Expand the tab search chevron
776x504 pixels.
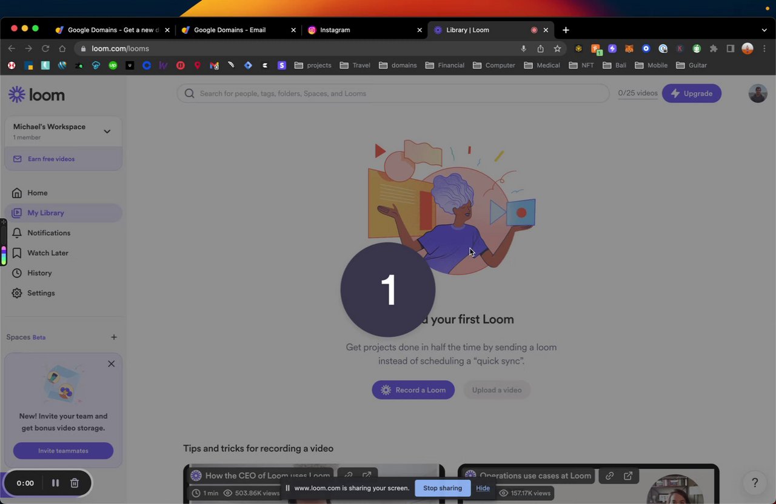pos(764,30)
